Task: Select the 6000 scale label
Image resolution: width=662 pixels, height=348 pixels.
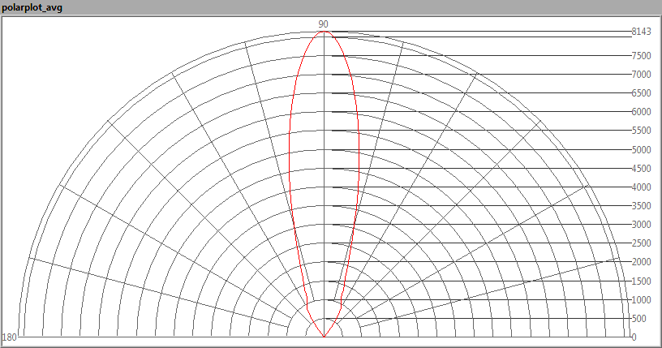Action: [x=641, y=112]
